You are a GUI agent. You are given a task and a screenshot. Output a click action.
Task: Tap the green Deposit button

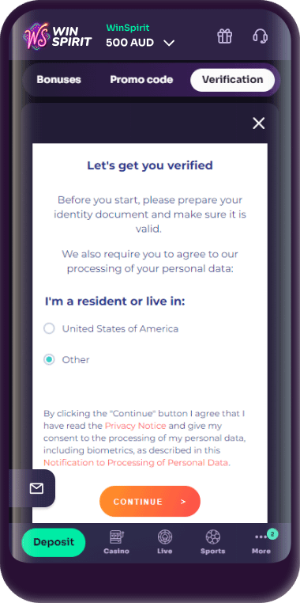(54, 542)
